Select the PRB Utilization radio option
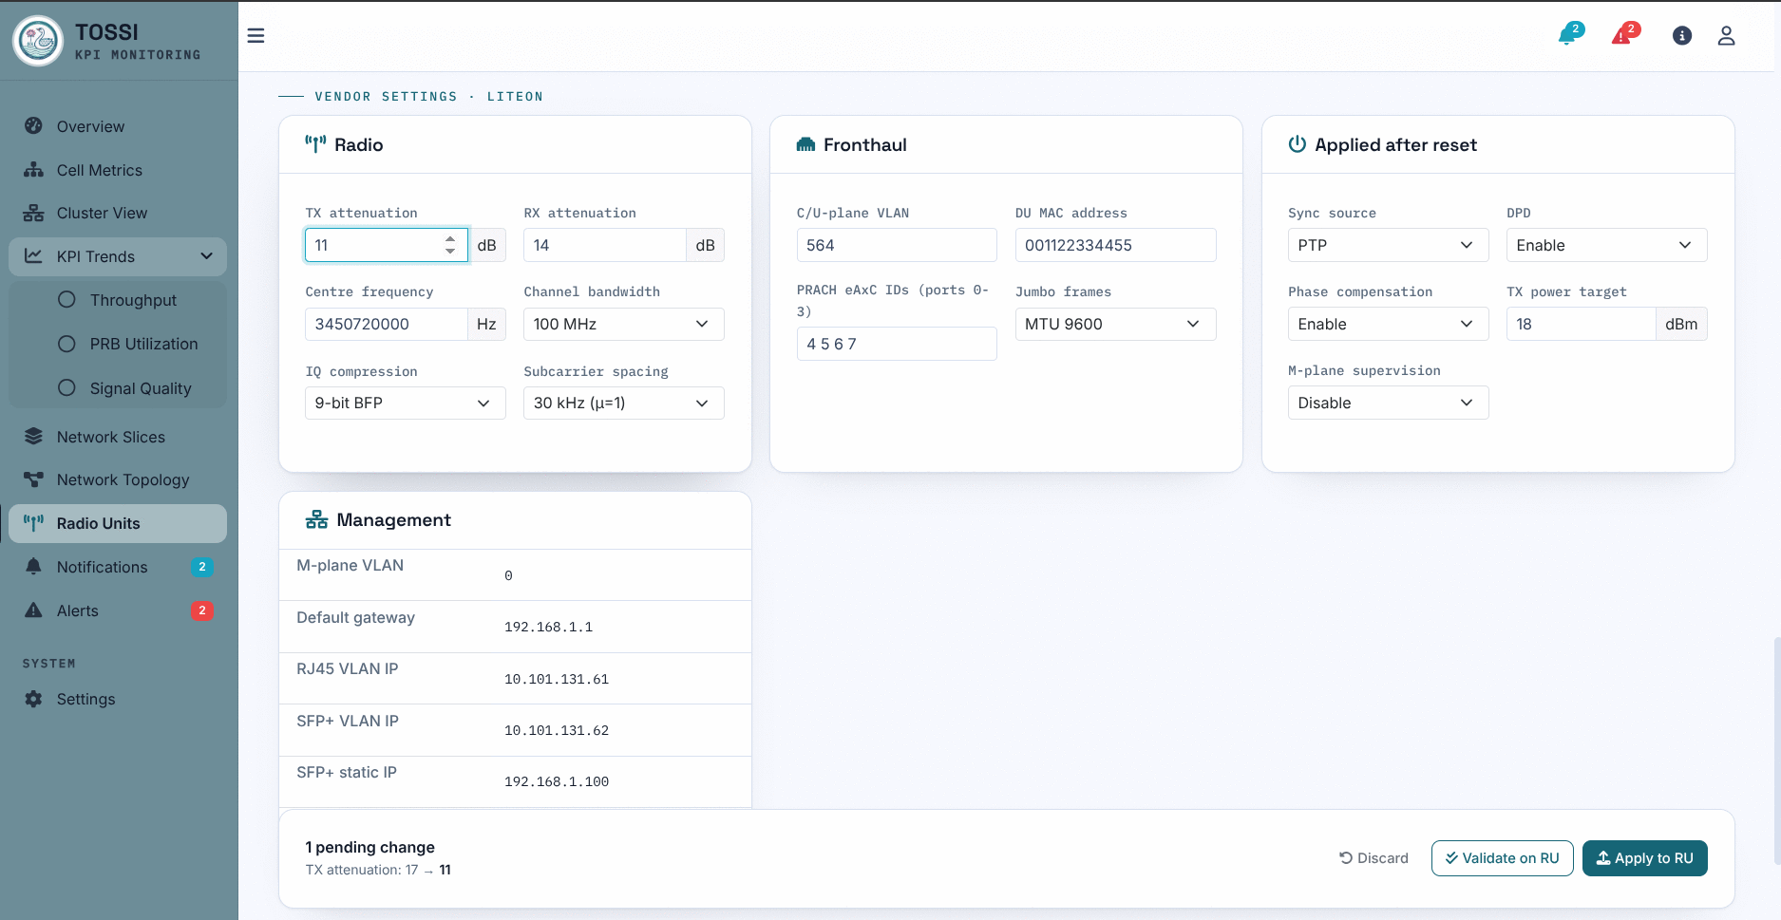 (x=66, y=344)
